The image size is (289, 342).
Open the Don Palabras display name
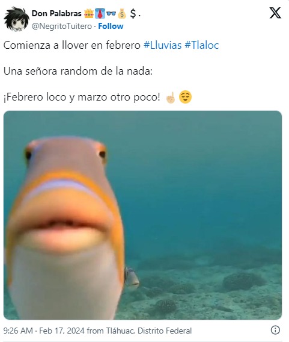tap(56, 13)
